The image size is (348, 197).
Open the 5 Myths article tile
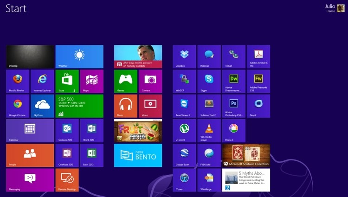point(246,180)
